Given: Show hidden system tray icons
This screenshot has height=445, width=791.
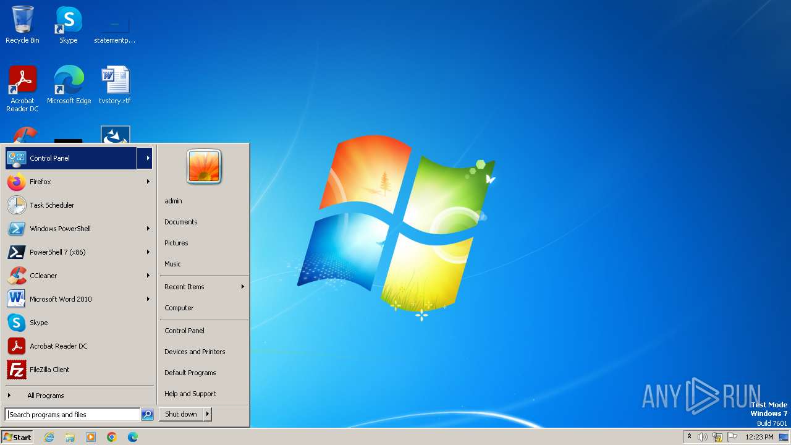Looking at the screenshot, I should (x=689, y=436).
